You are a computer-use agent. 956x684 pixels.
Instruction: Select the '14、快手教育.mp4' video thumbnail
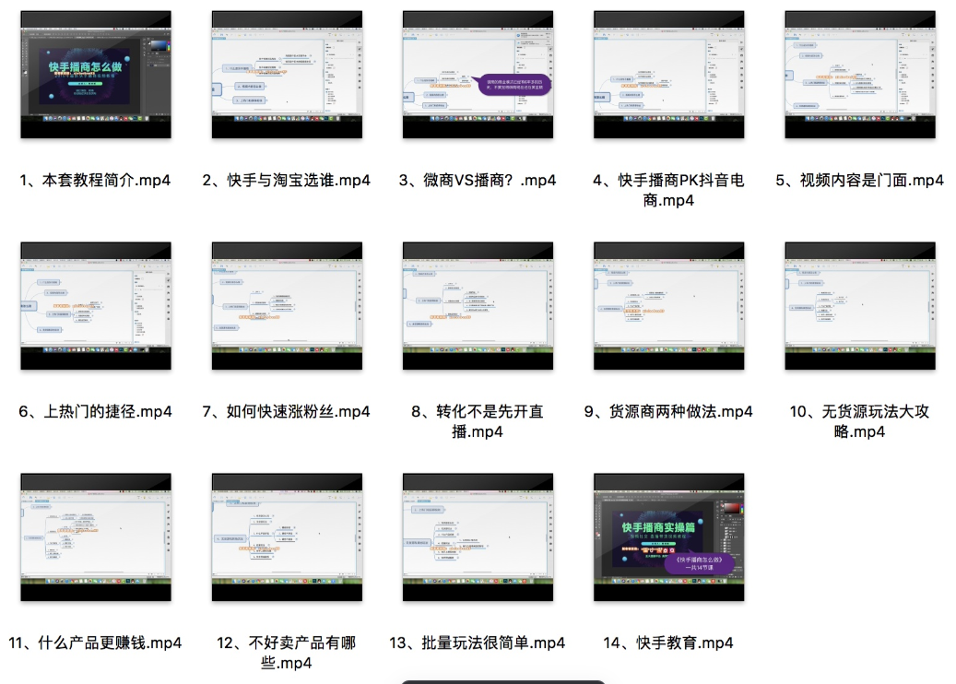click(x=668, y=537)
